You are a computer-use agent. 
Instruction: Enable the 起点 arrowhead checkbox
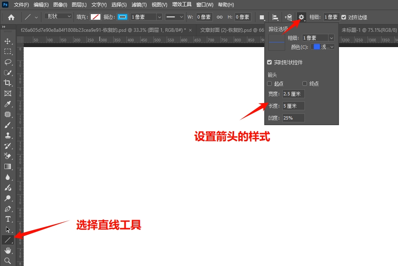[x=269, y=83]
